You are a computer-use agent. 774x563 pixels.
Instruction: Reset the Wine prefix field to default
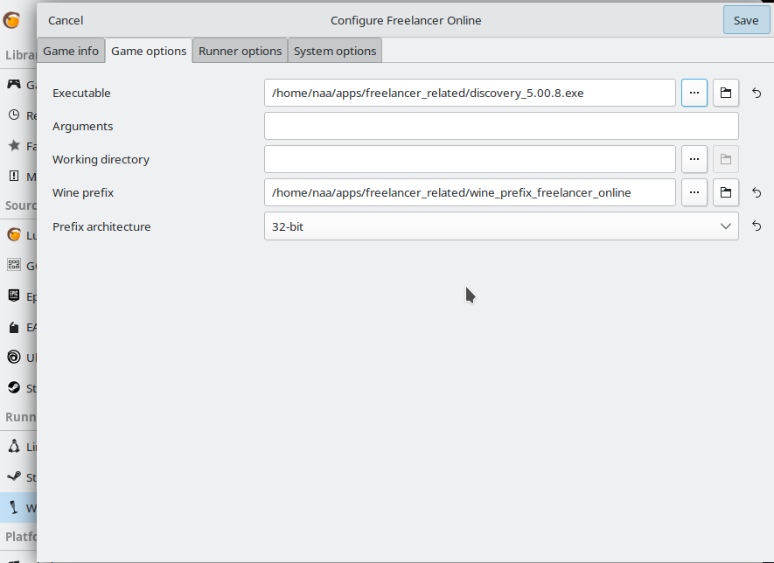[757, 192]
